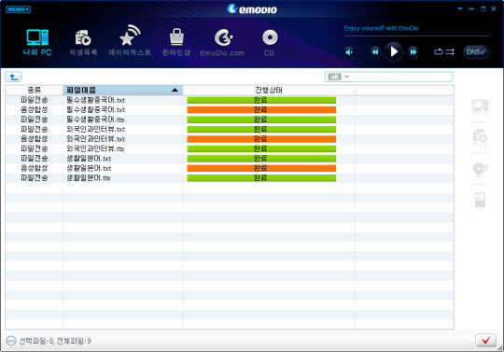Open the 'all' filter dropdown
The image size is (504, 352).
339,77
